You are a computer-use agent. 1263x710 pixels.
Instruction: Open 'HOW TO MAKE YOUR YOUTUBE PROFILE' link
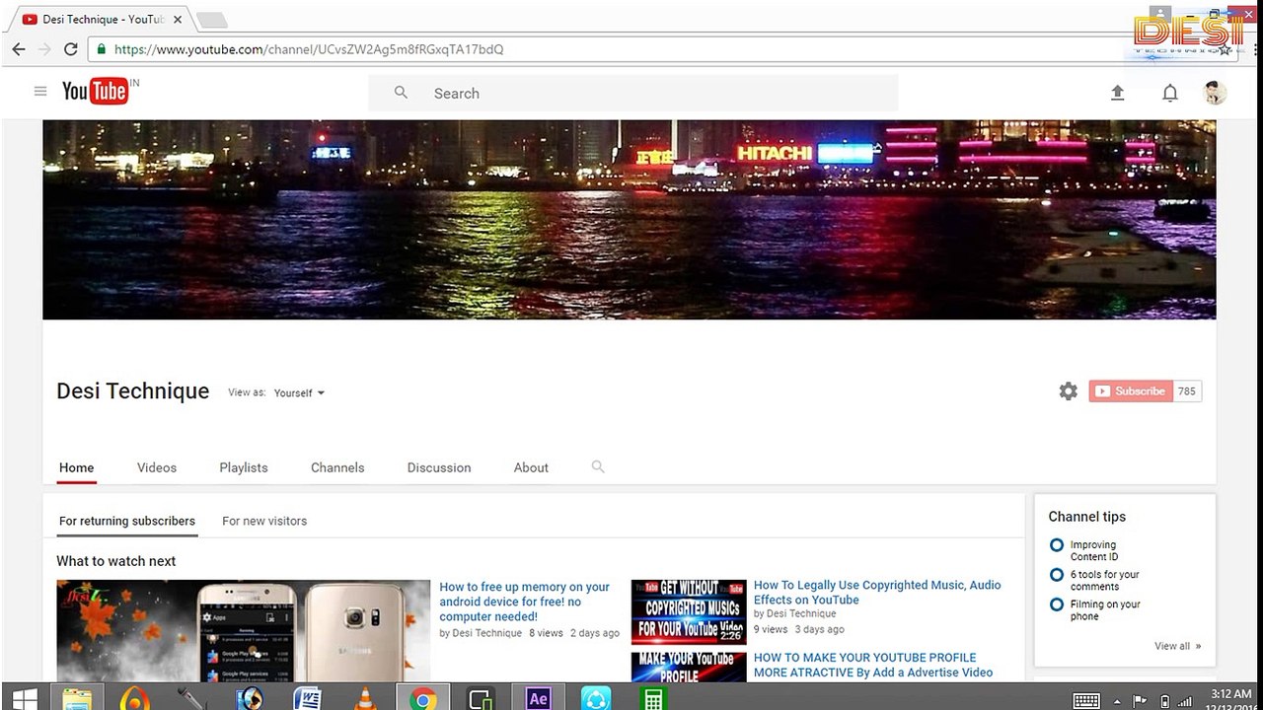click(x=873, y=665)
